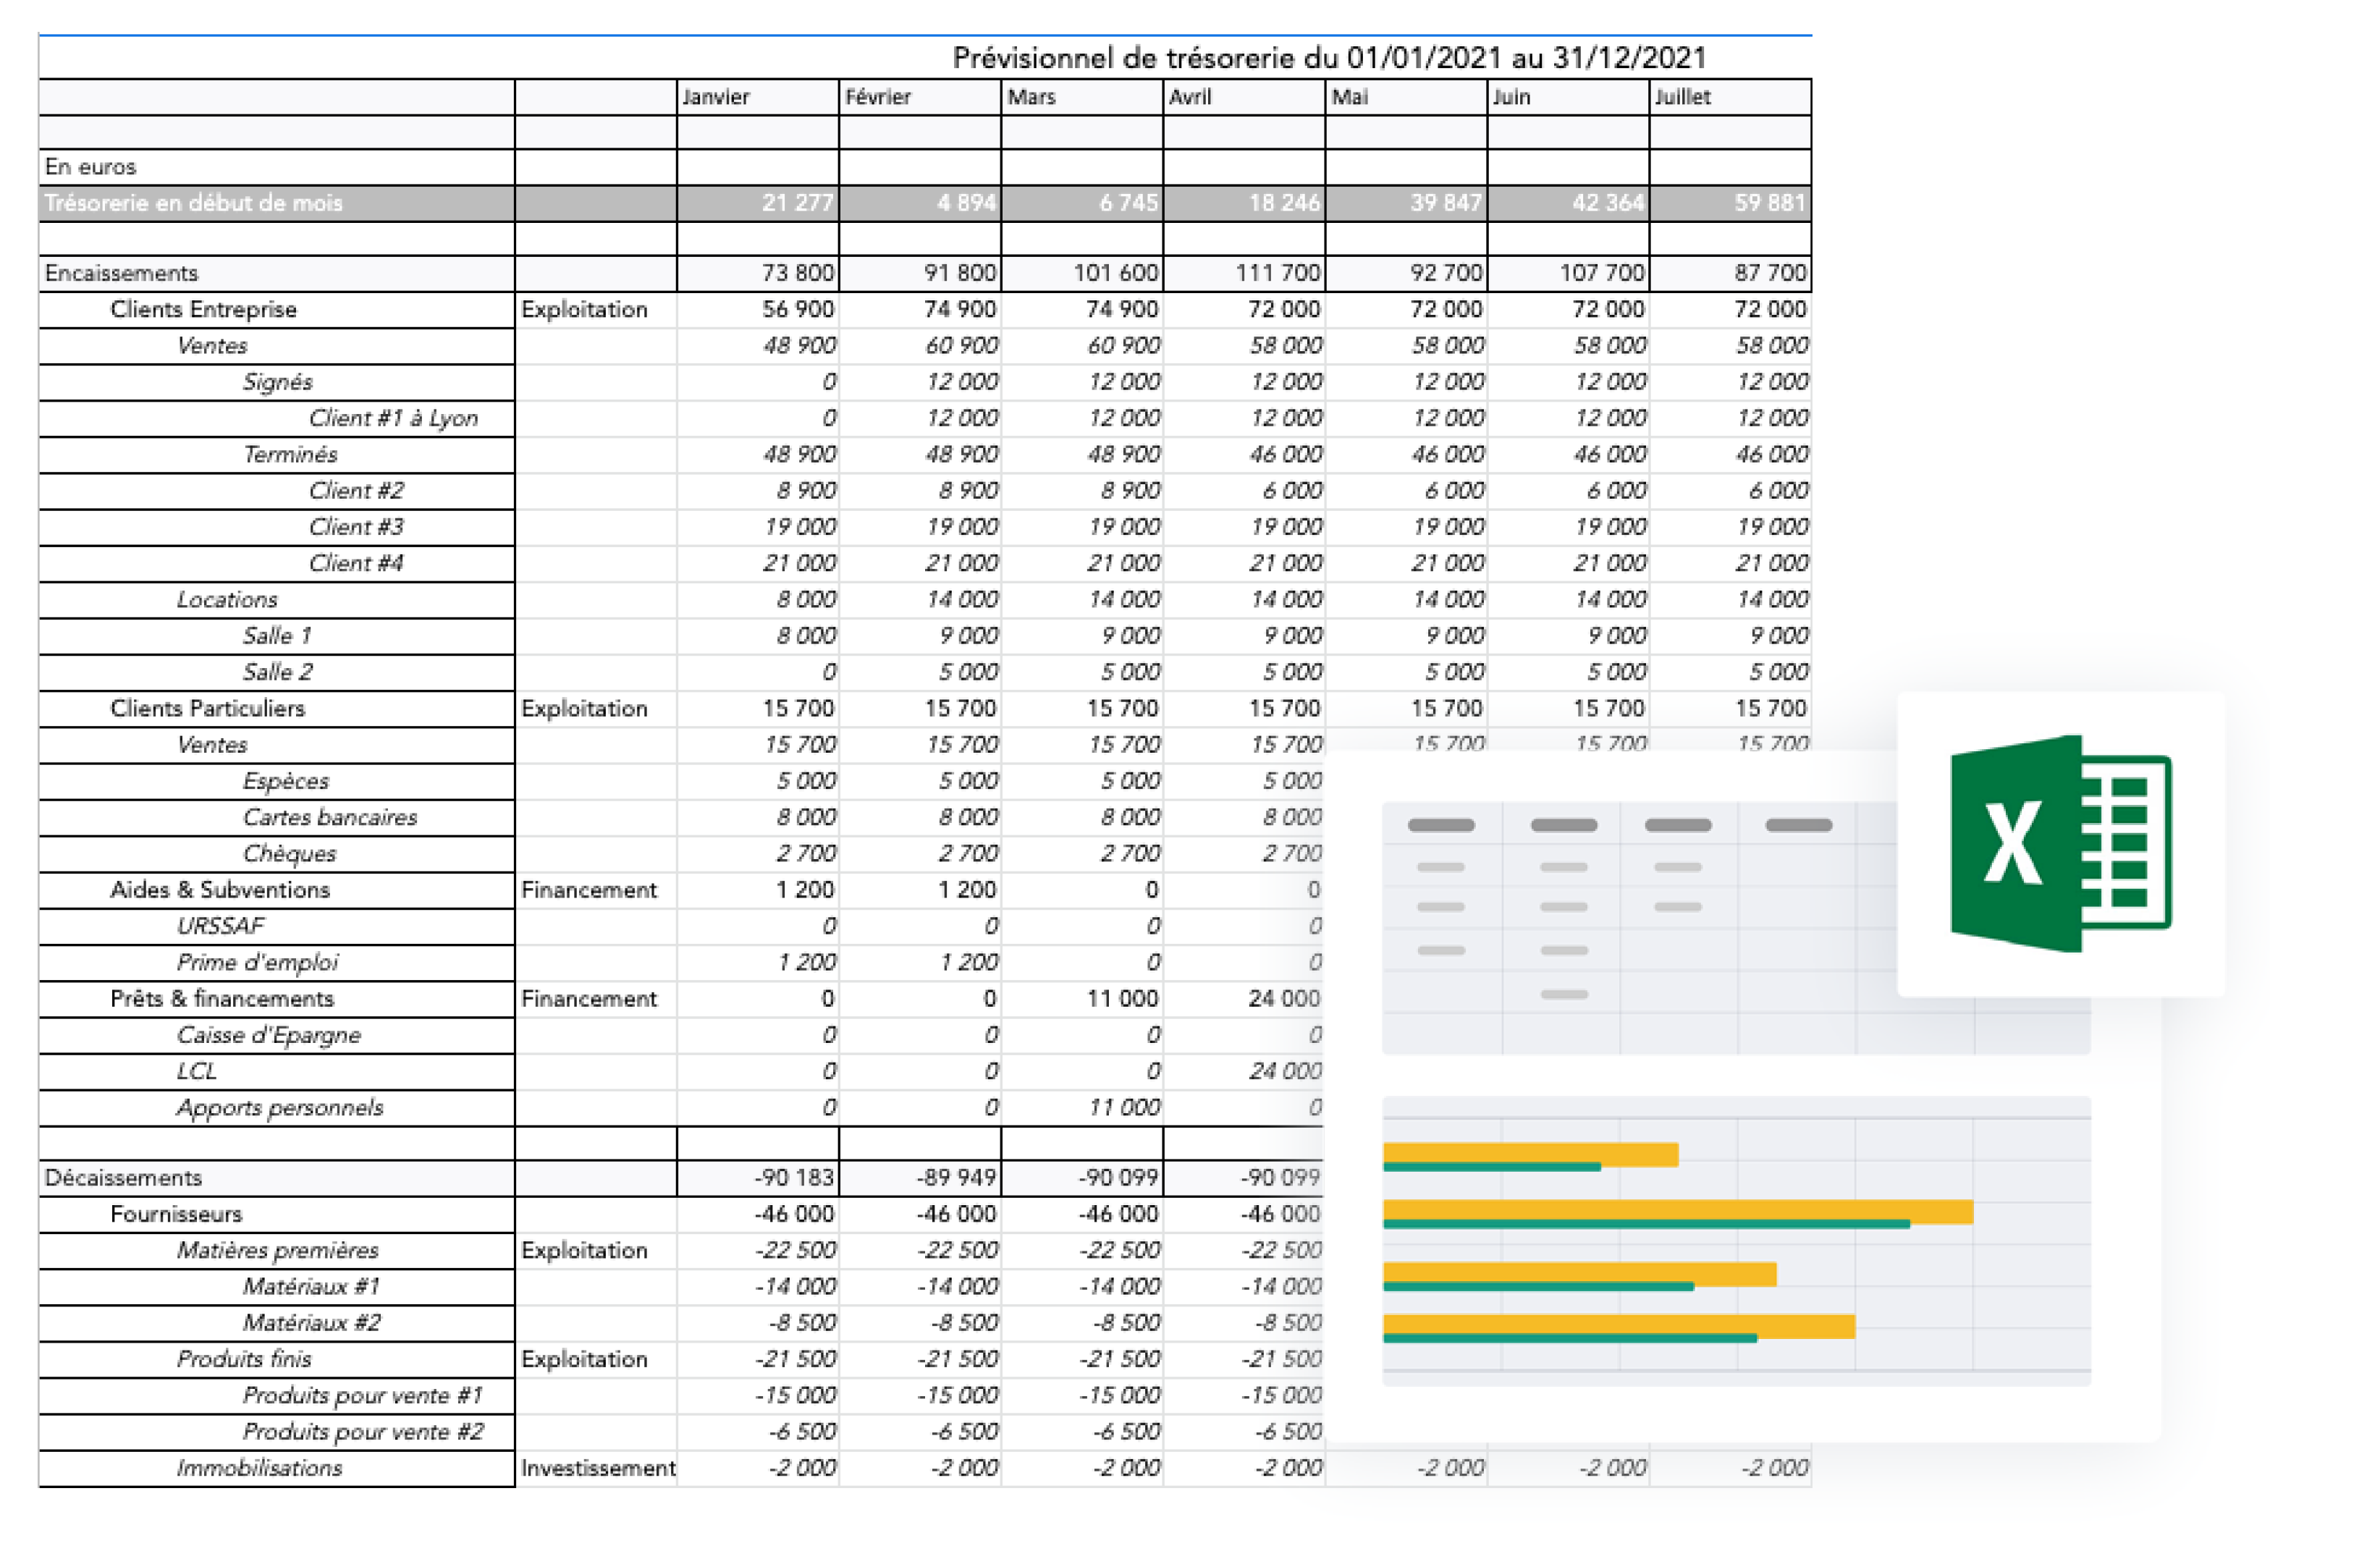Image resolution: width=2380 pixels, height=1546 pixels.
Task: Select the Juillet column header
Action: (1730, 97)
